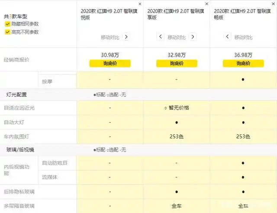Click the 自动防眩目 row label

55,163
